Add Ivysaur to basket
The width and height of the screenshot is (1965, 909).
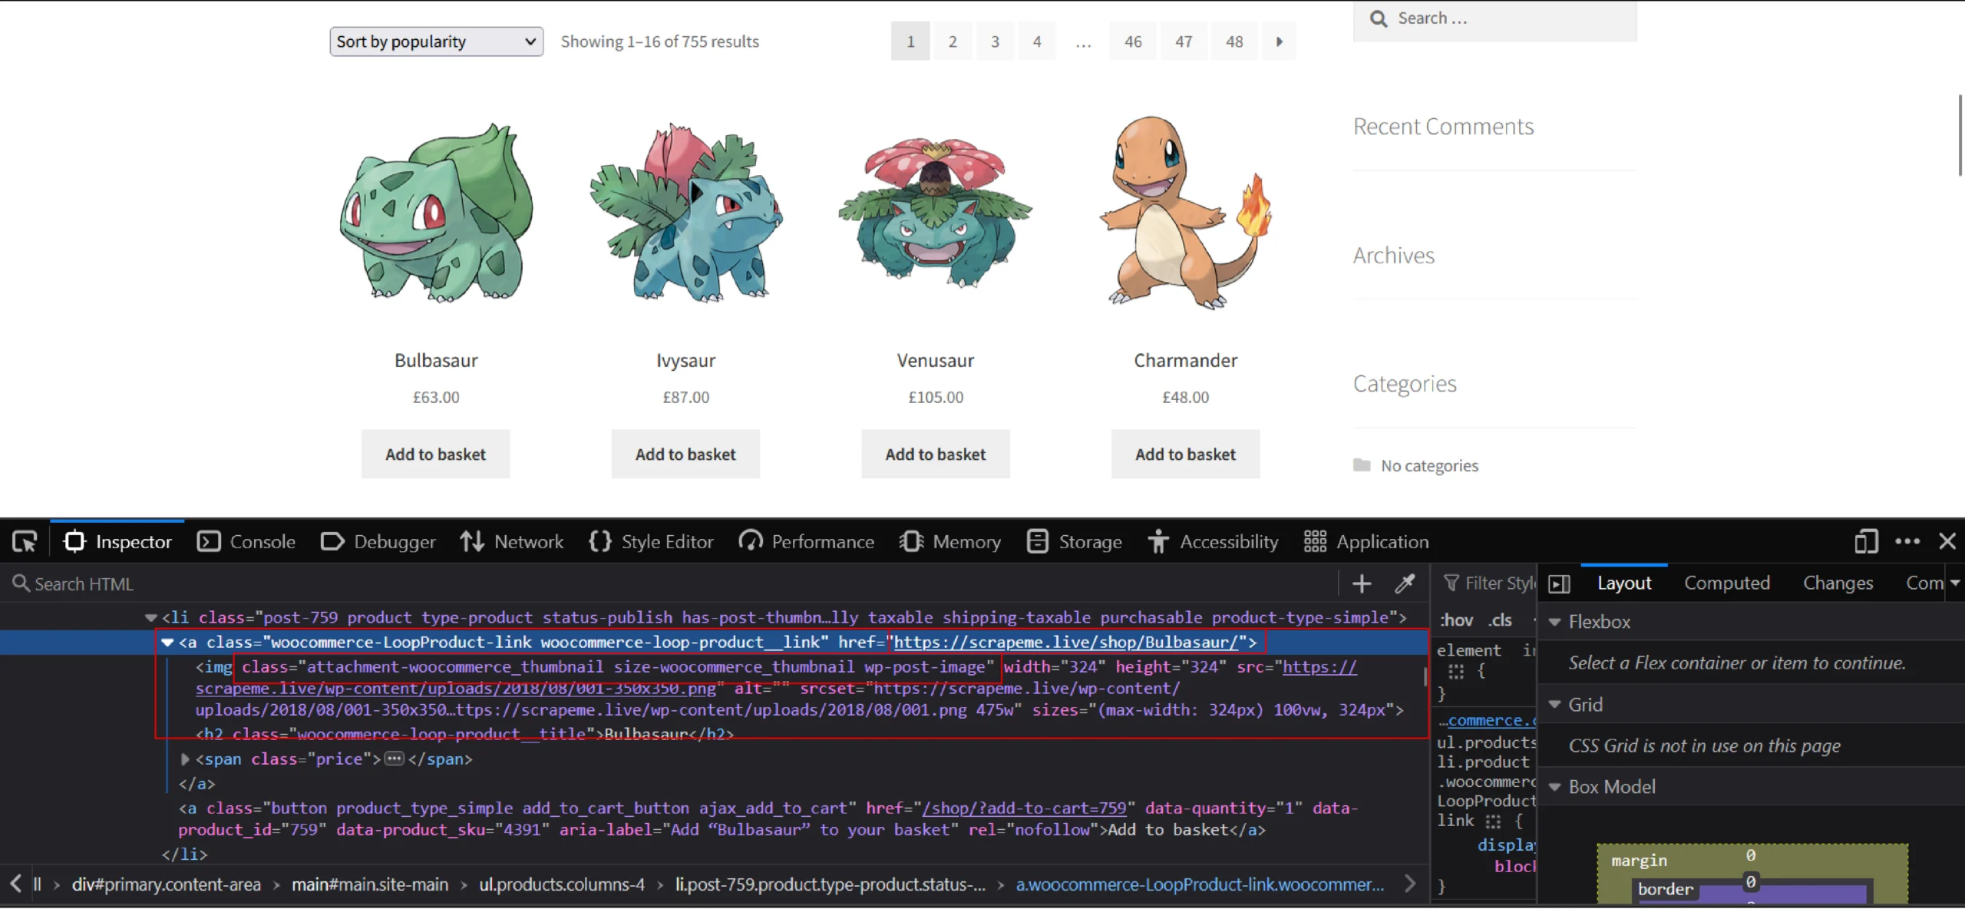(x=685, y=454)
